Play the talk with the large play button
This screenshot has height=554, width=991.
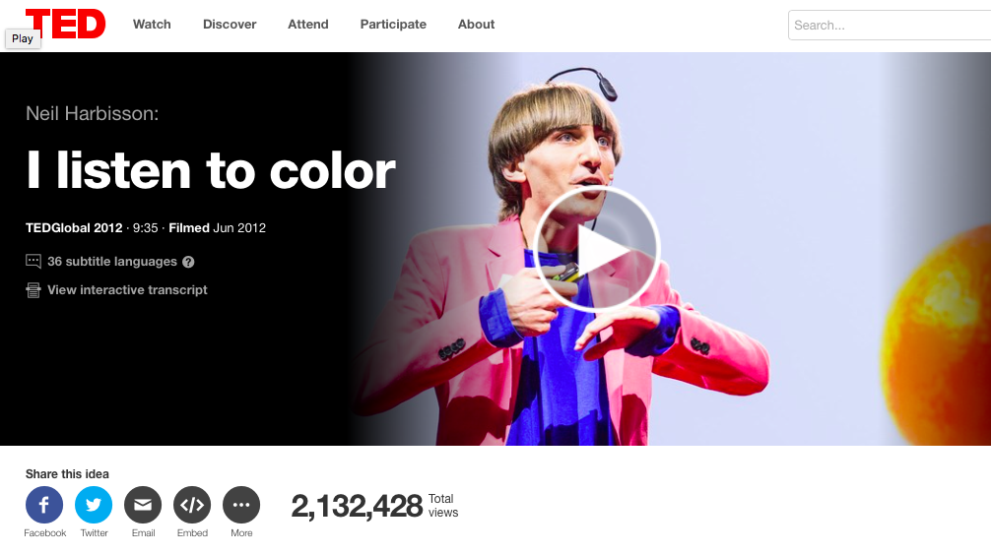click(597, 249)
